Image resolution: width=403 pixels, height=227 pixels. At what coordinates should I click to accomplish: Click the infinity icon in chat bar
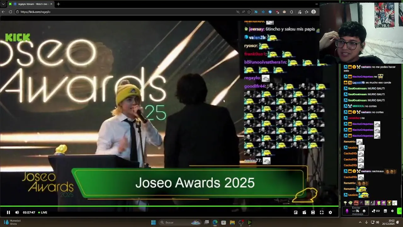point(378,211)
